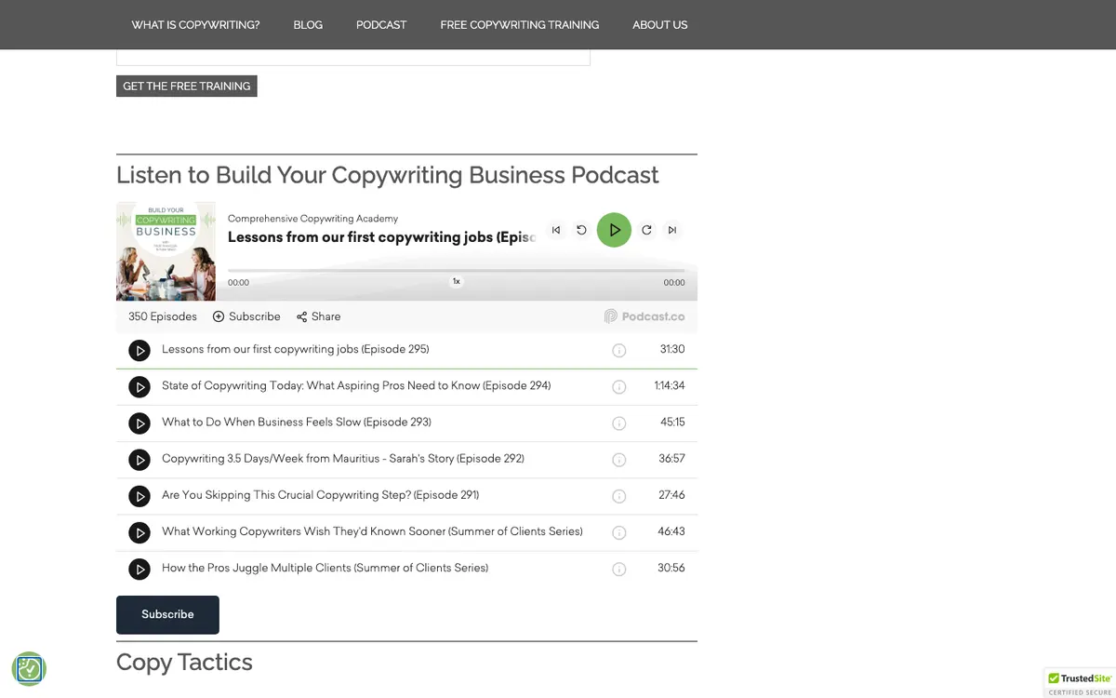Click now-playing episode title in player
Image resolution: width=1116 pixels, height=698 pixels.
click(x=382, y=237)
